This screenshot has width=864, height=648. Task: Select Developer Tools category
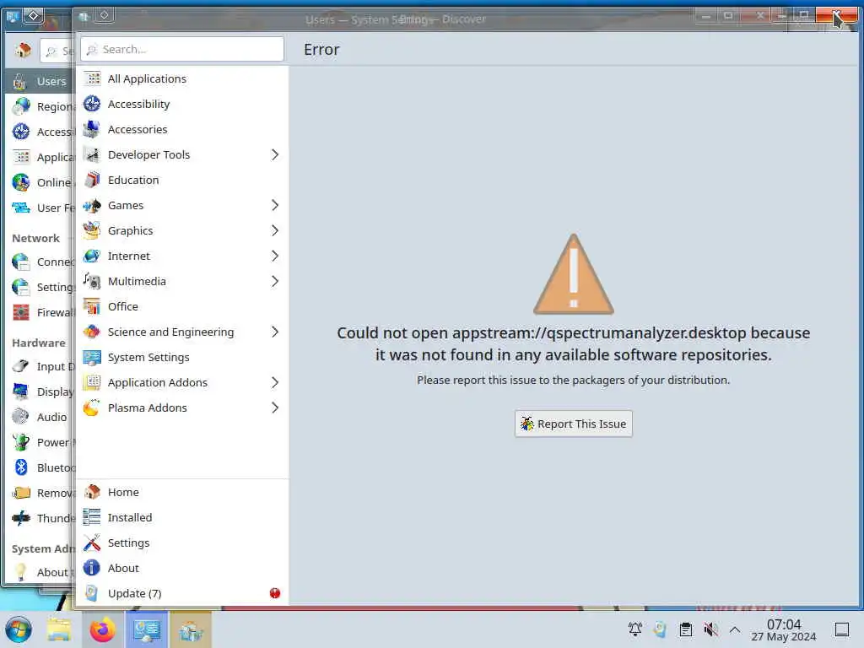point(182,155)
